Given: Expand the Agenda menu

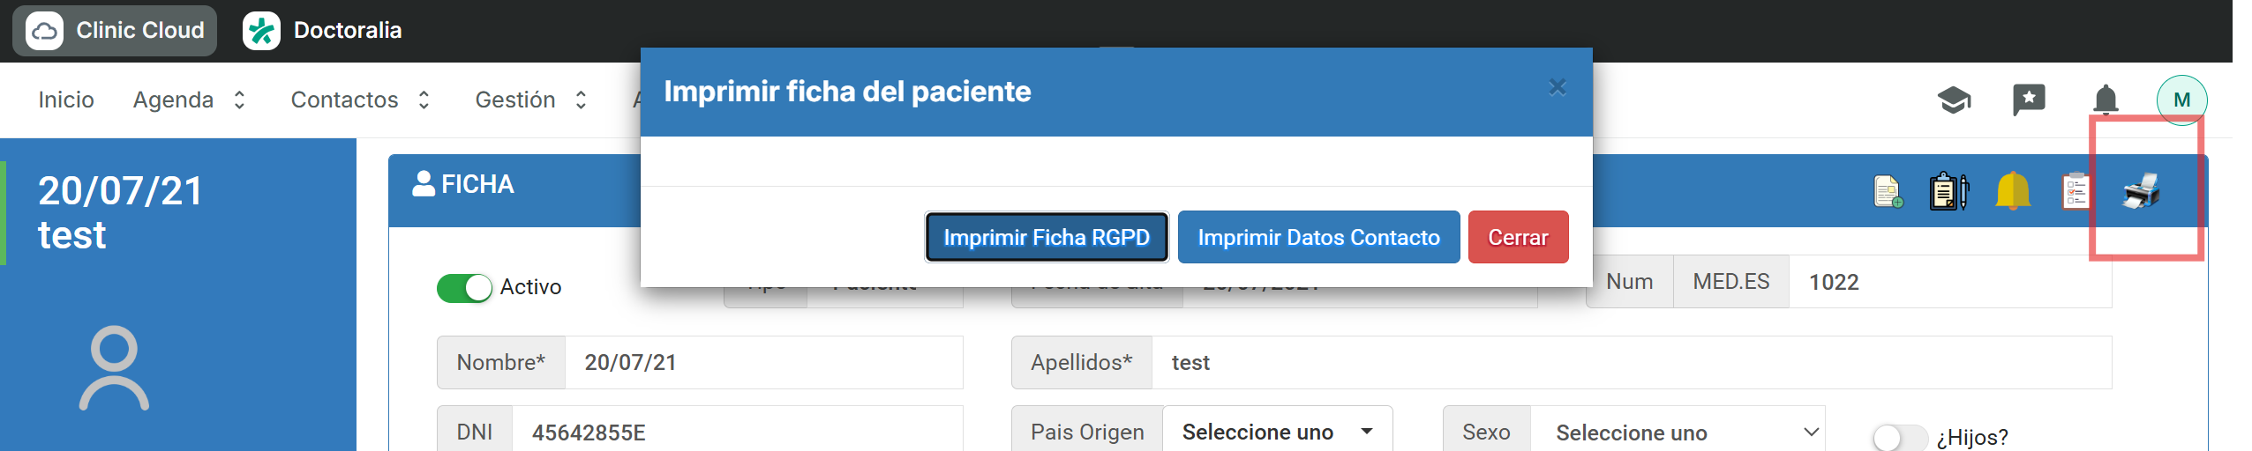Looking at the screenshot, I should pyautogui.click(x=189, y=100).
